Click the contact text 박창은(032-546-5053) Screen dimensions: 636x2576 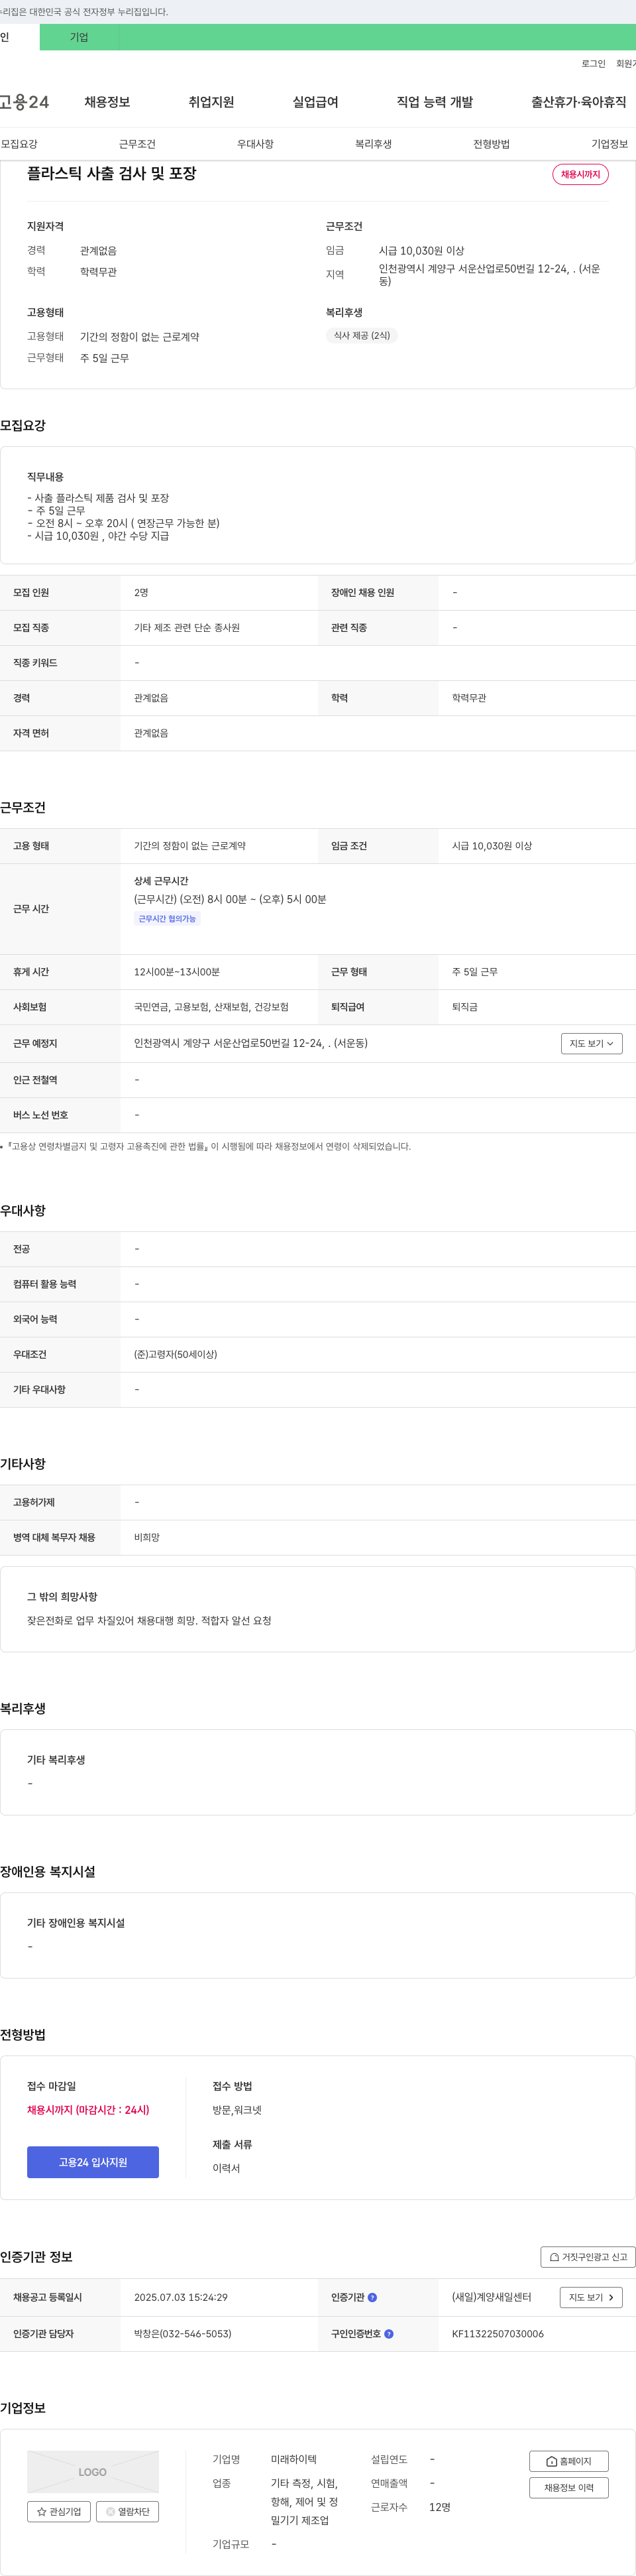(x=183, y=2333)
